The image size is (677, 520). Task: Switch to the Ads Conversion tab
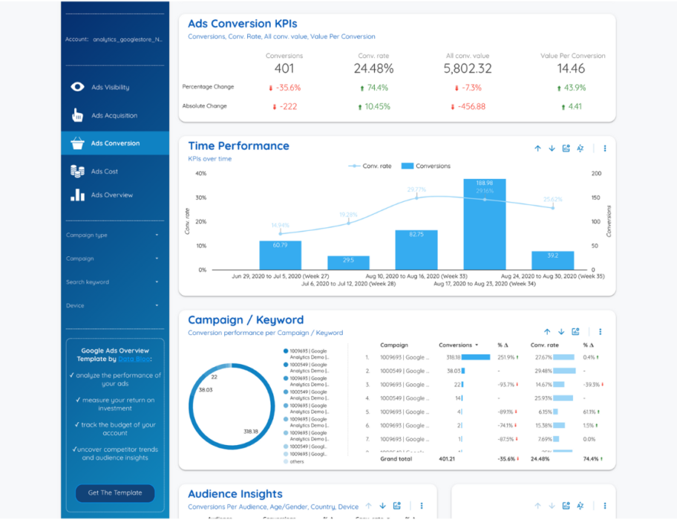115,143
